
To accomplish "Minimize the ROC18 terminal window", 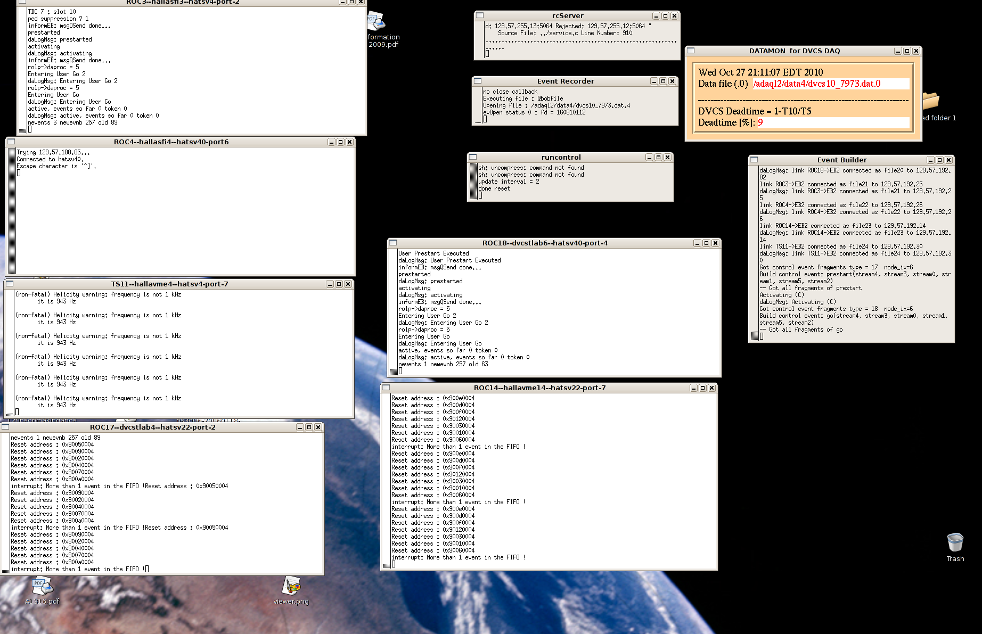I will click(x=697, y=243).
